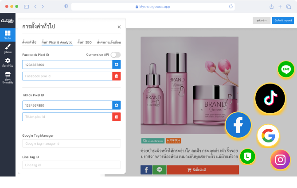
Task: Focus the Google tag manager id field
Action: coord(71,144)
